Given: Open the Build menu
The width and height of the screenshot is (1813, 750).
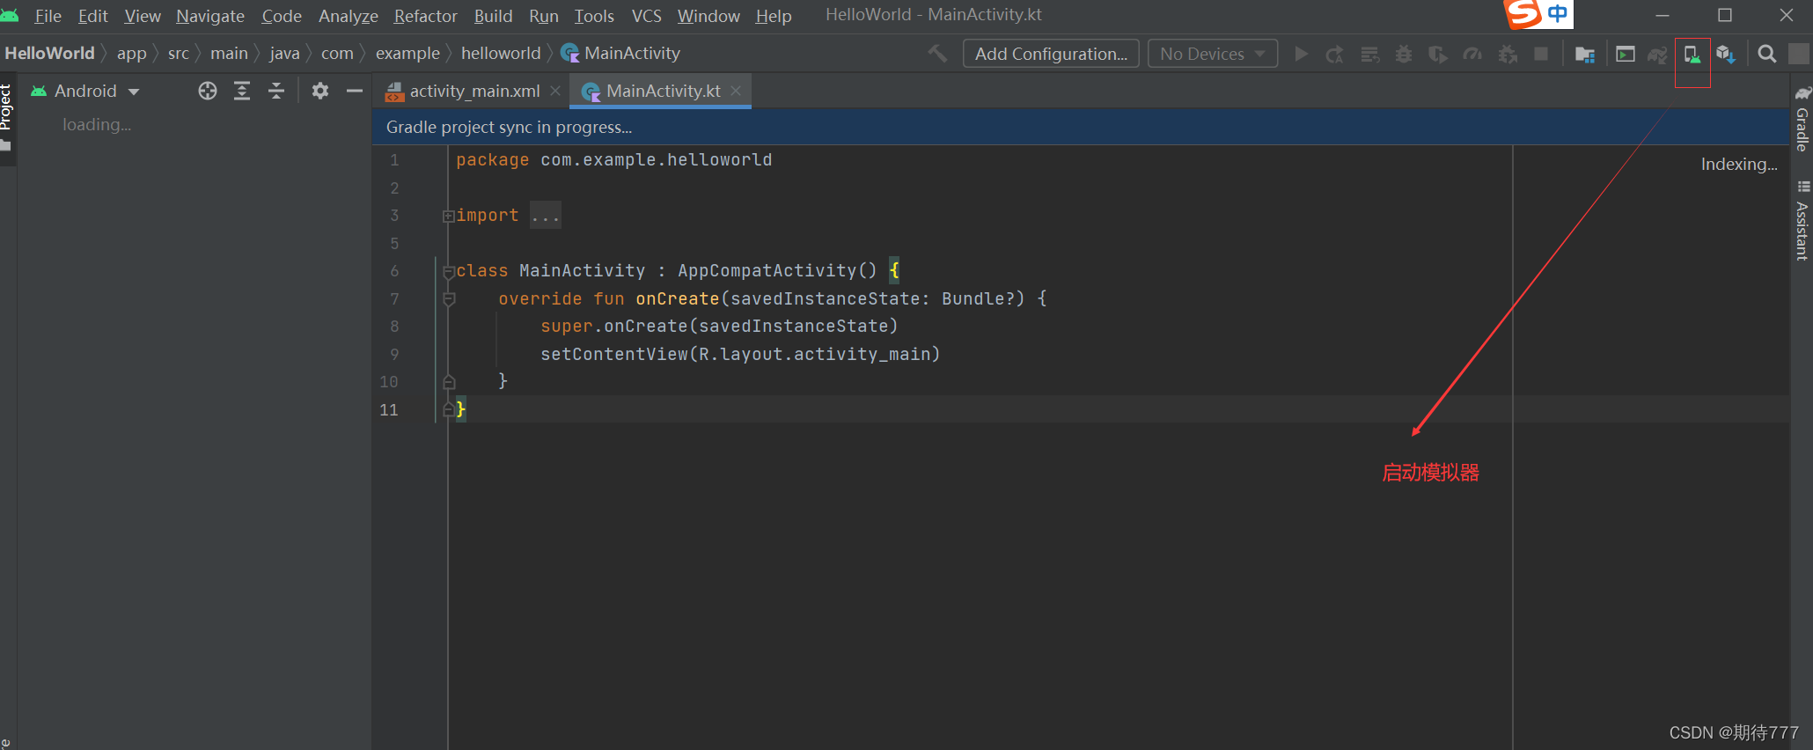Looking at the screenshot, I should 493,16.
